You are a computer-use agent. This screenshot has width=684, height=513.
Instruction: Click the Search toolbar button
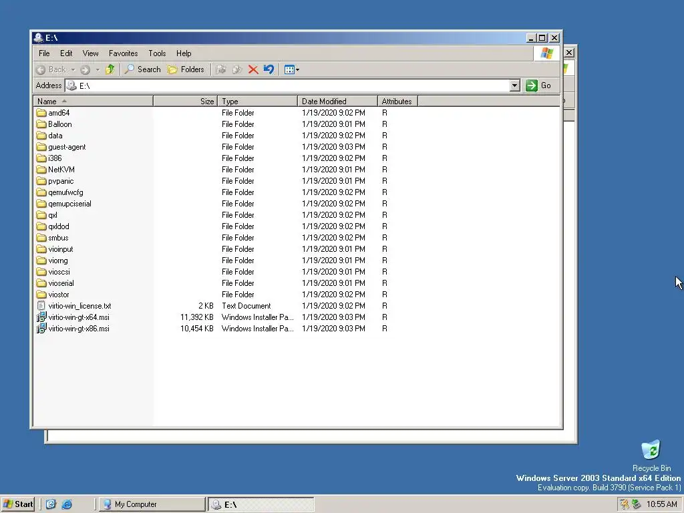143,69
